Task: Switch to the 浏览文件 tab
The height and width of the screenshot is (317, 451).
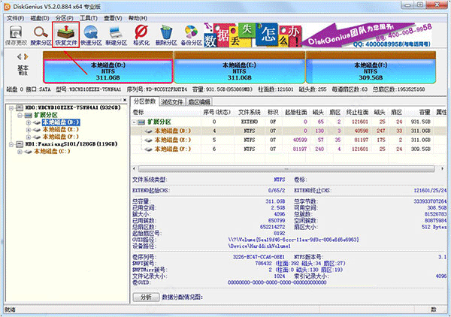Action: click(171, 102)
